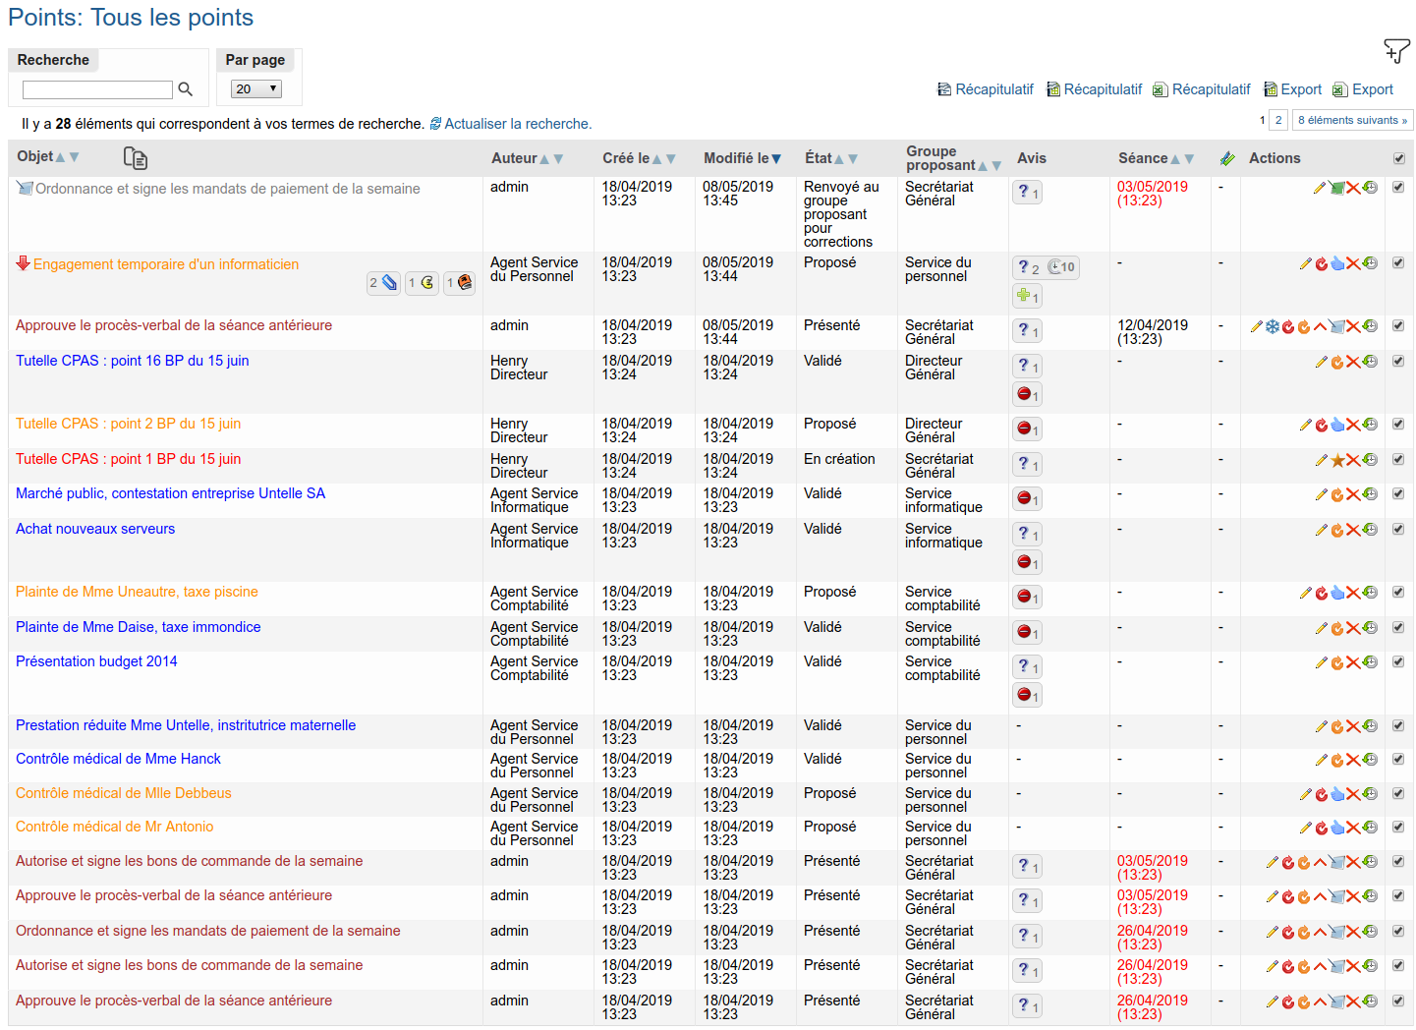Click 8 éléments suivants pagination link

pos(1352,120)
